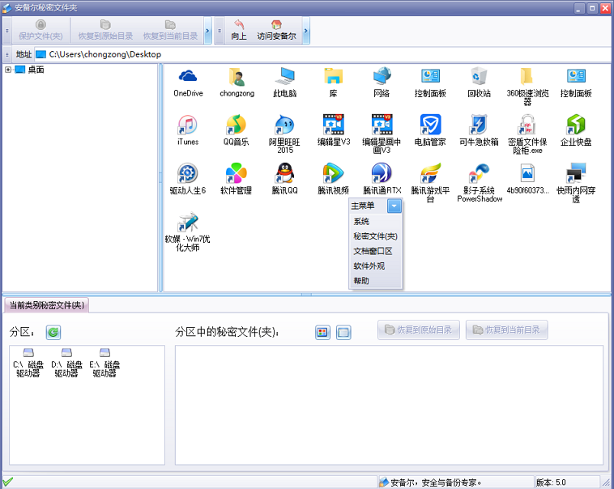Select the 腾讯QQ penguin icon
614x489 pixels.
(284, 179)
